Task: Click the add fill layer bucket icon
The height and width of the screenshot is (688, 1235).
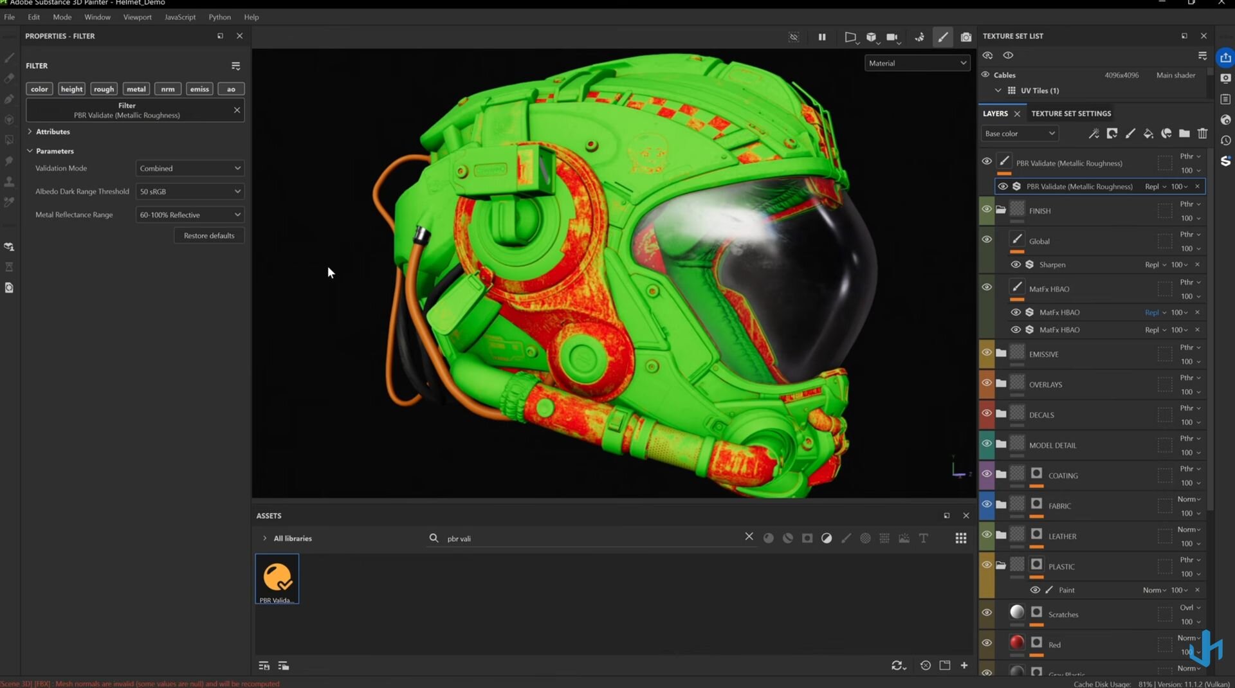Action: pos(1148,134)
